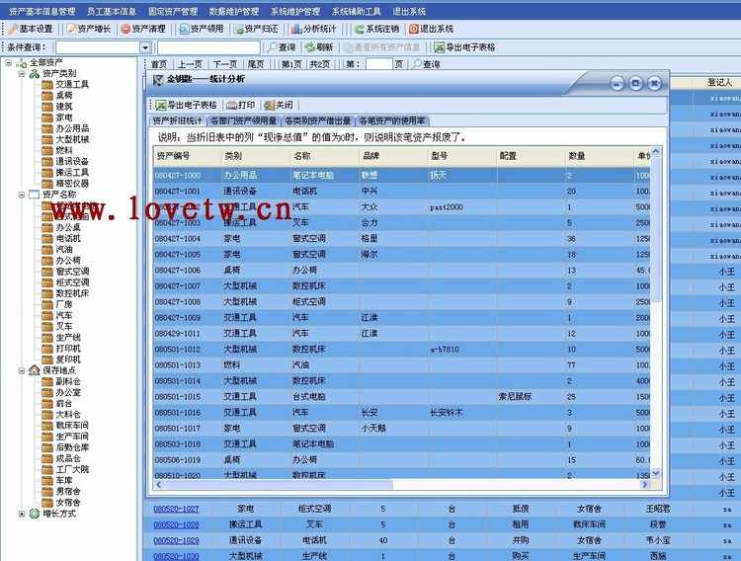Switch to the 各部门资产领用量 tab

244,121
